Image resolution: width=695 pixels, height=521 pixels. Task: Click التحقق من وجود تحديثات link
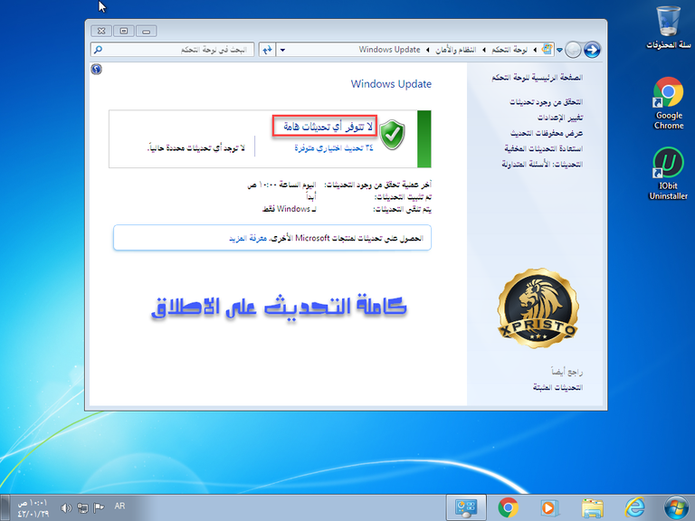click(x=546, y=102)
